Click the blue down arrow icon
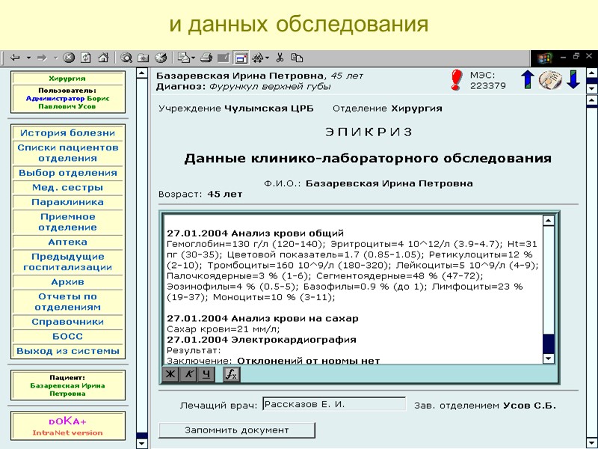Screen dimensions: 598x449 click(573, 79)
